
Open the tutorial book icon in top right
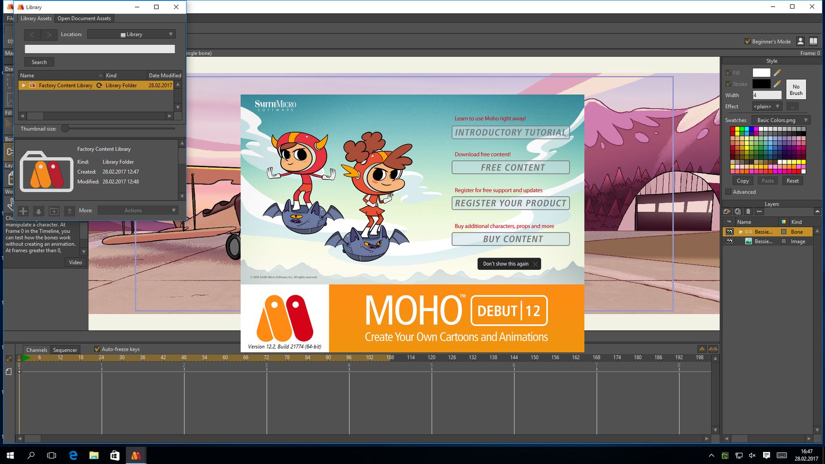813,41
